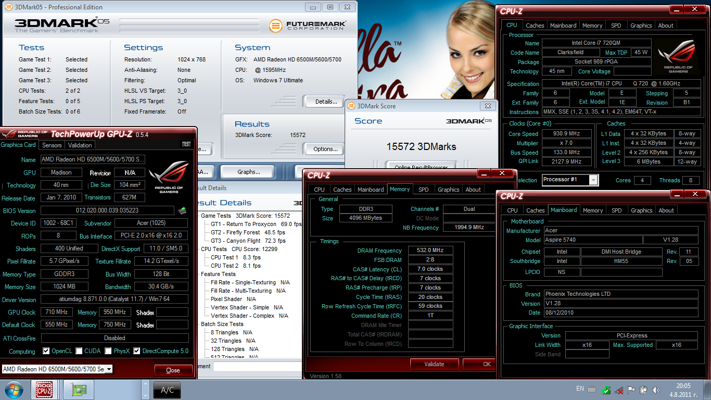The height and width of the screenshot is (400, 711).
Task: Click the GPU-Z screenshot camera icon
Action: click(186, 144)
